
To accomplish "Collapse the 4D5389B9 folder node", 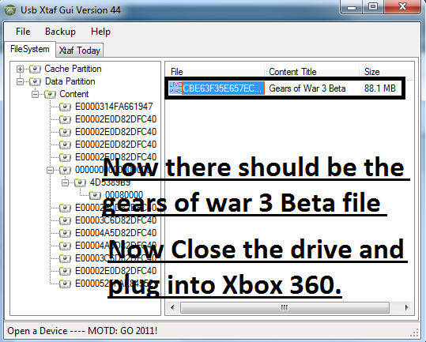I will pos(65,182).
